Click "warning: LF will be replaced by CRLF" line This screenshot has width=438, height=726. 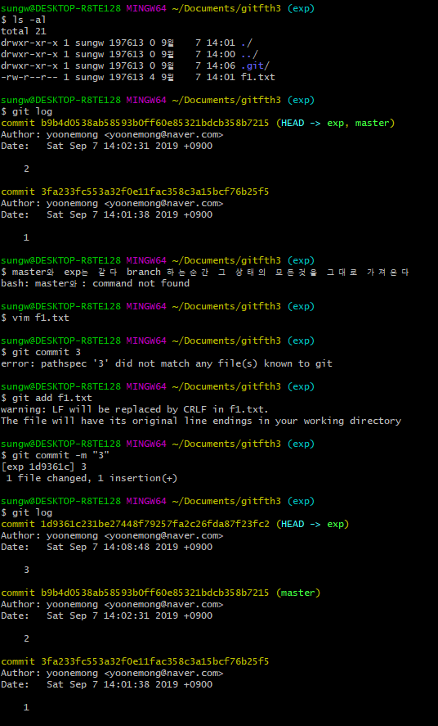click(135, 409)
